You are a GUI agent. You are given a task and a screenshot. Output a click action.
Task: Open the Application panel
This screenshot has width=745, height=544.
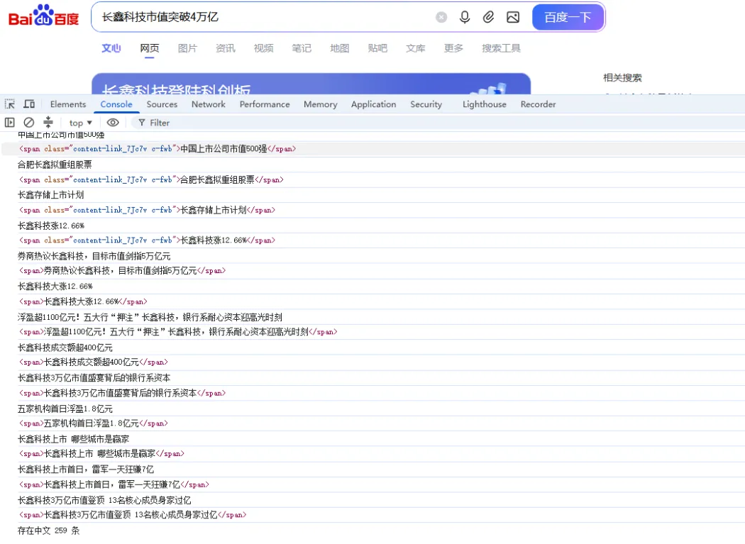point(373,104)
